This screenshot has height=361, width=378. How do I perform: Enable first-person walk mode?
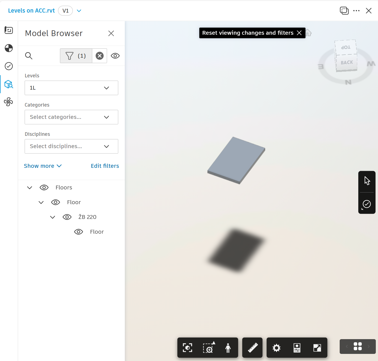[228, 348]
